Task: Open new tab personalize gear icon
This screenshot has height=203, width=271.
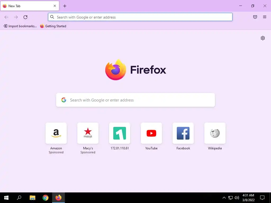Action: [x=263, y=38]
